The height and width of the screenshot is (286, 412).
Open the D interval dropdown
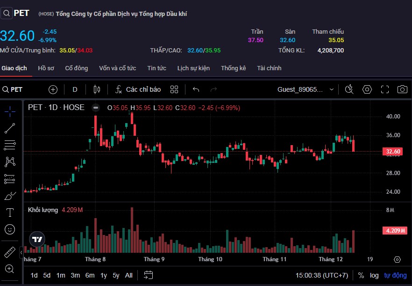tap(75, 89)
